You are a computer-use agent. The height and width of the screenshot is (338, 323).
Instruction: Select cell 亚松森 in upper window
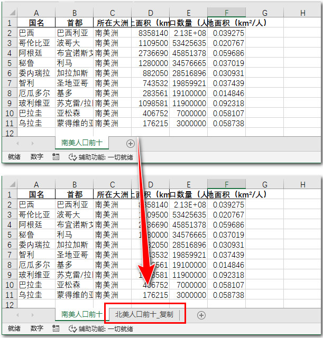point(74,114)
